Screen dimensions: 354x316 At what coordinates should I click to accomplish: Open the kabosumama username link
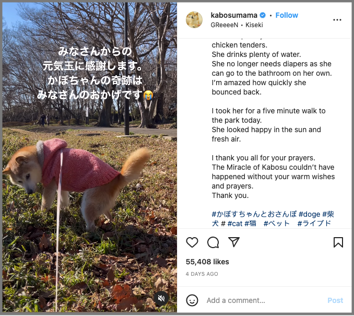click(234, 15)
